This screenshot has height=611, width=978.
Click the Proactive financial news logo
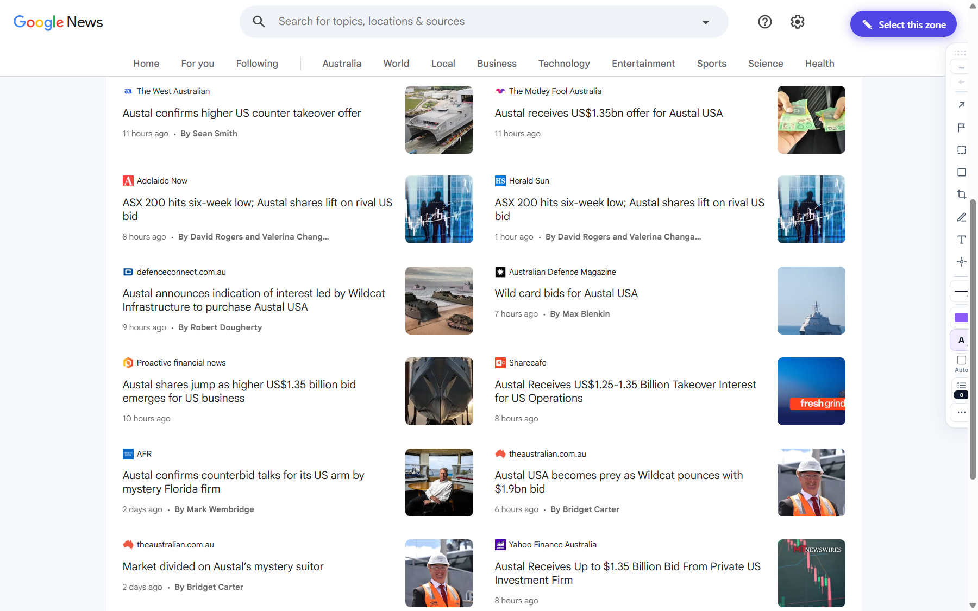pos(128,363)
